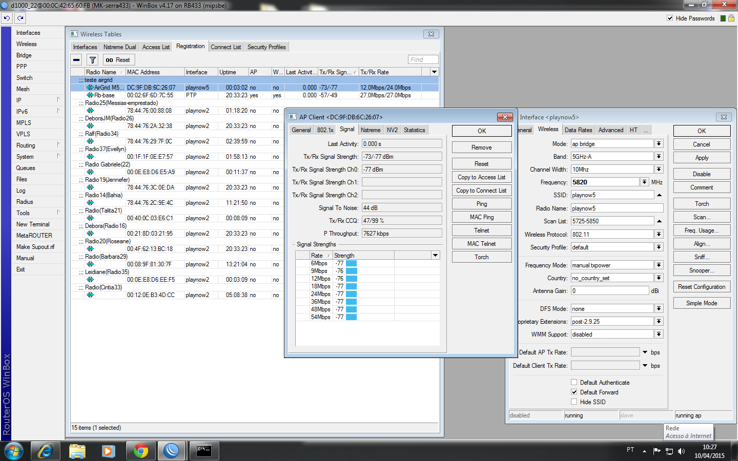Click the Find field in Wireless Tables
This screenshot has height=461, width=738.
[x=423, y=60]
